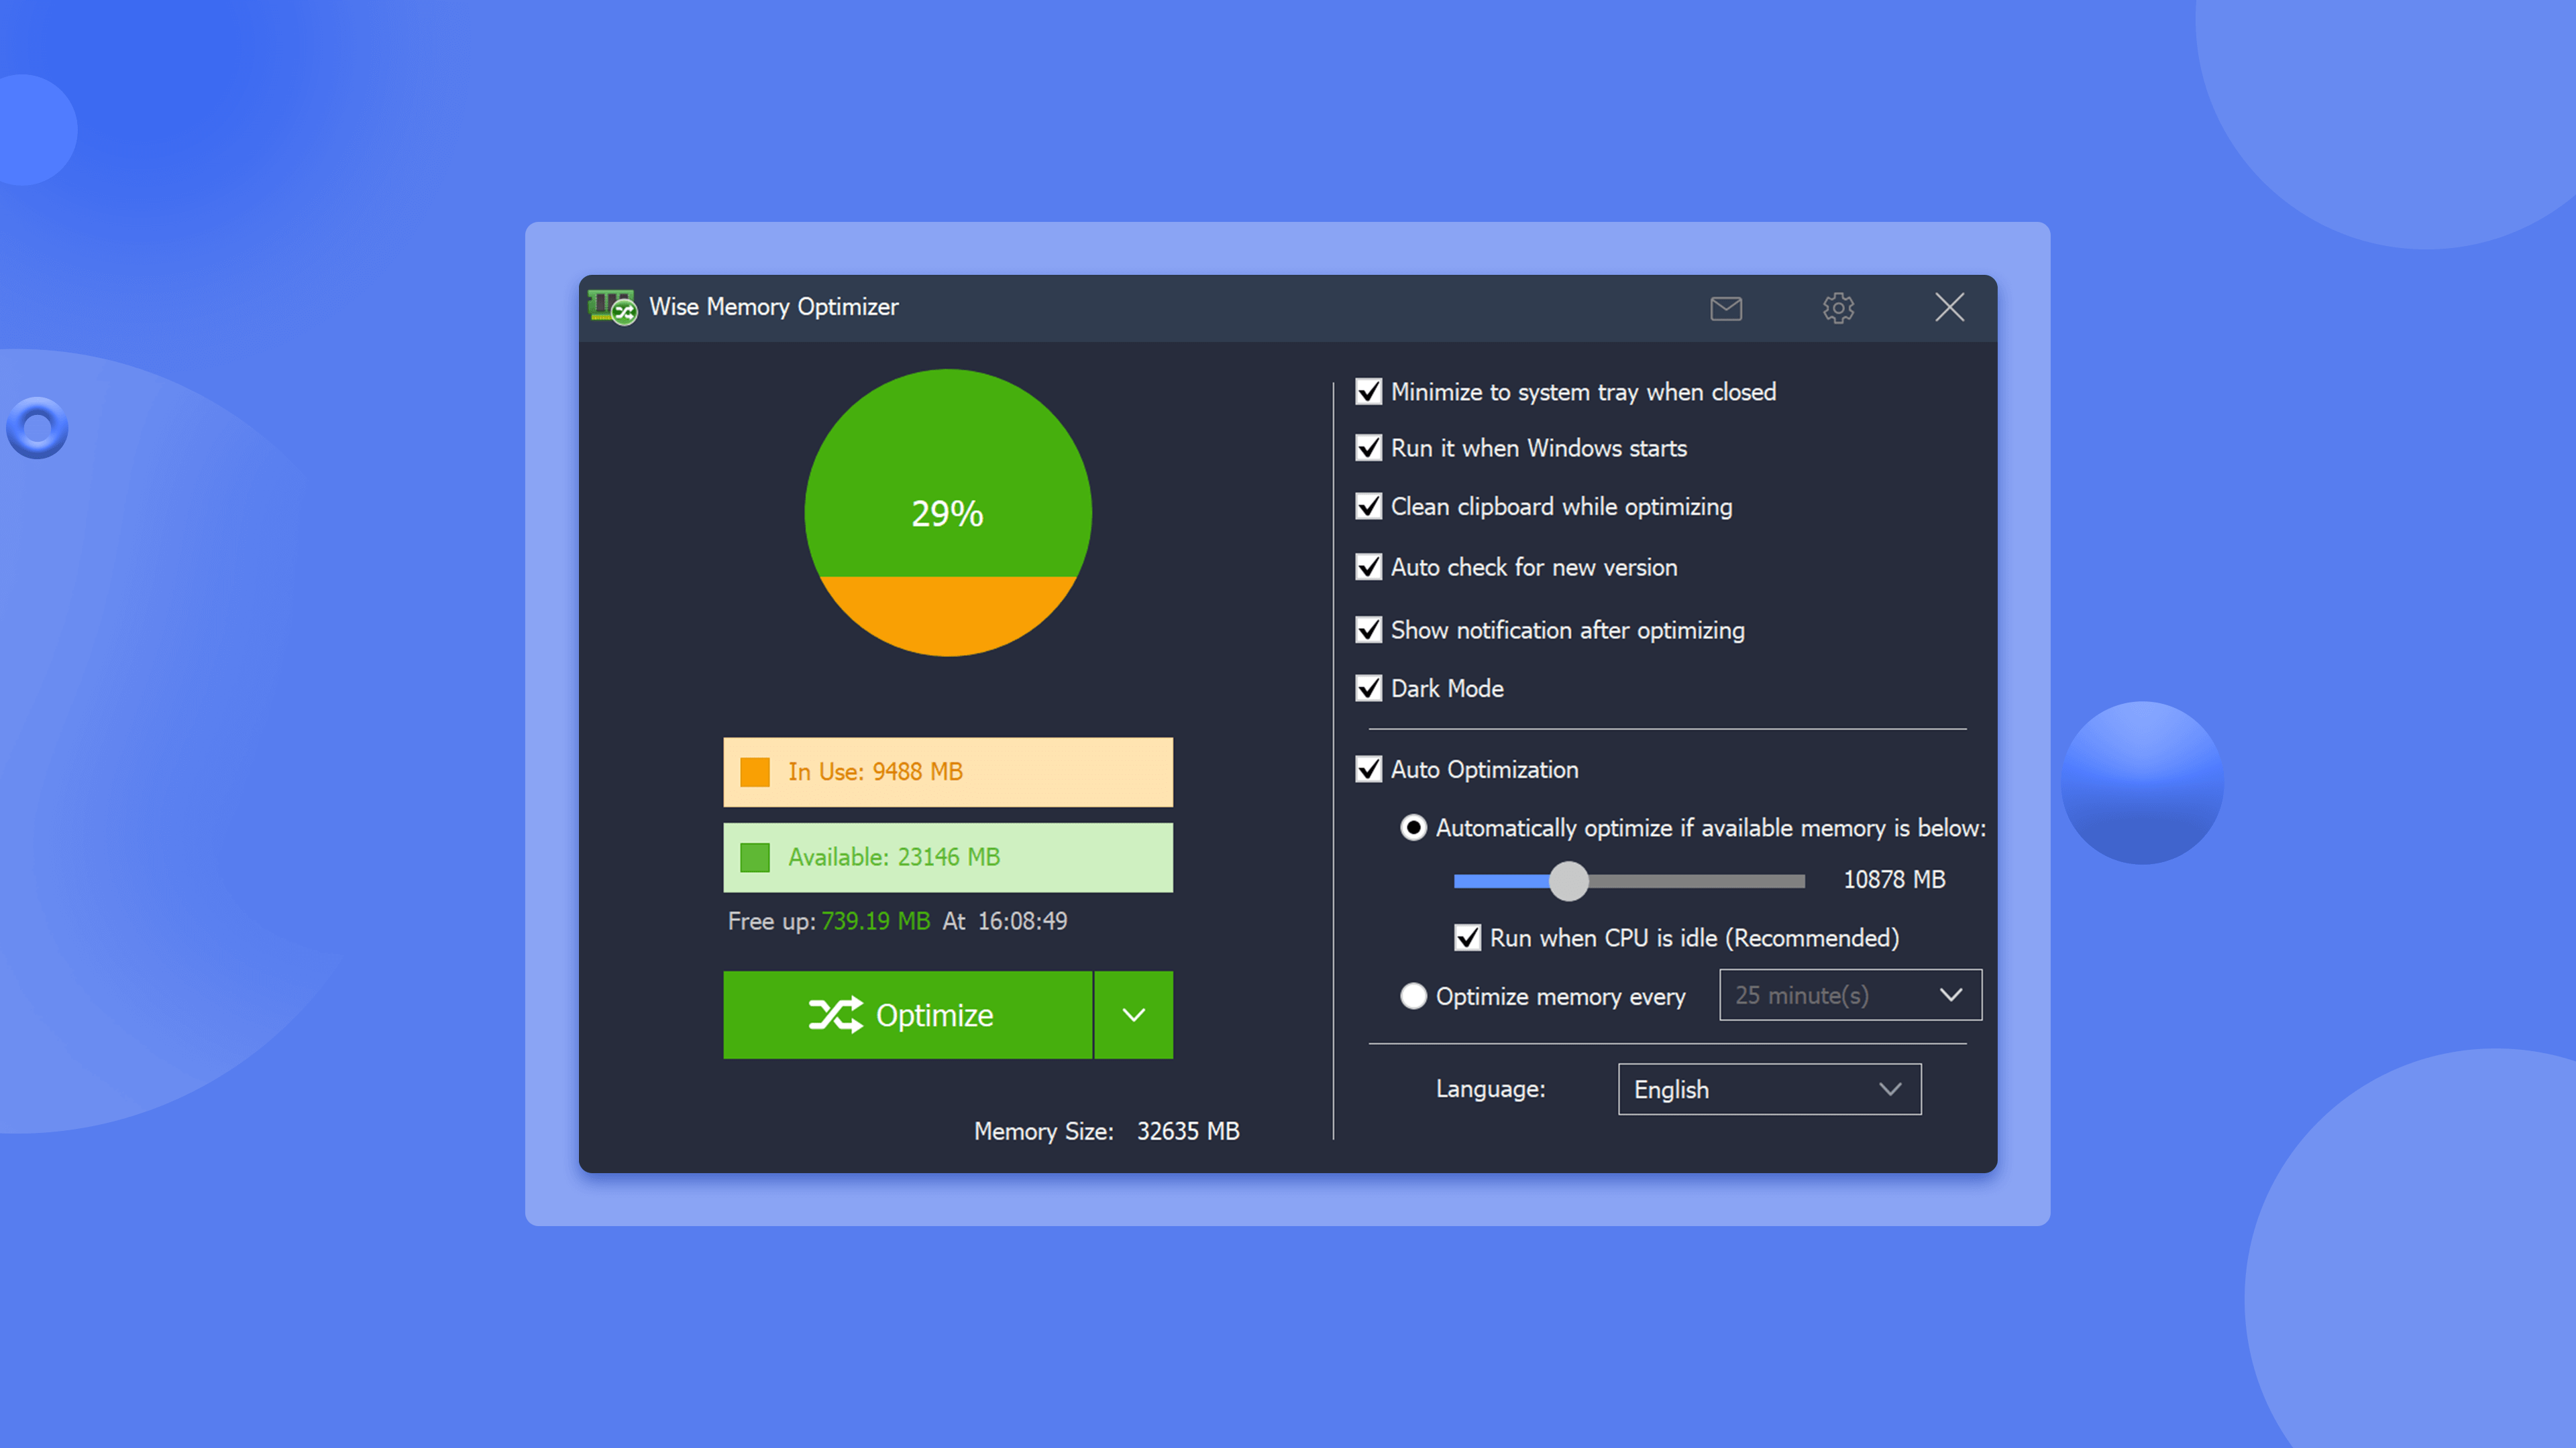This screenshot has height=1448, width=2576.
Task: Expand the Optimize button dropdown arrow
Action: point(1133,1014)
